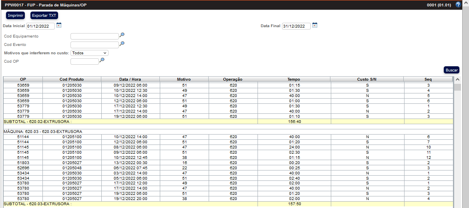Click Cod OP search magnifier icon
Image resolution: width=469 pixels, height=208 pixels.
(x=102, y=60)
